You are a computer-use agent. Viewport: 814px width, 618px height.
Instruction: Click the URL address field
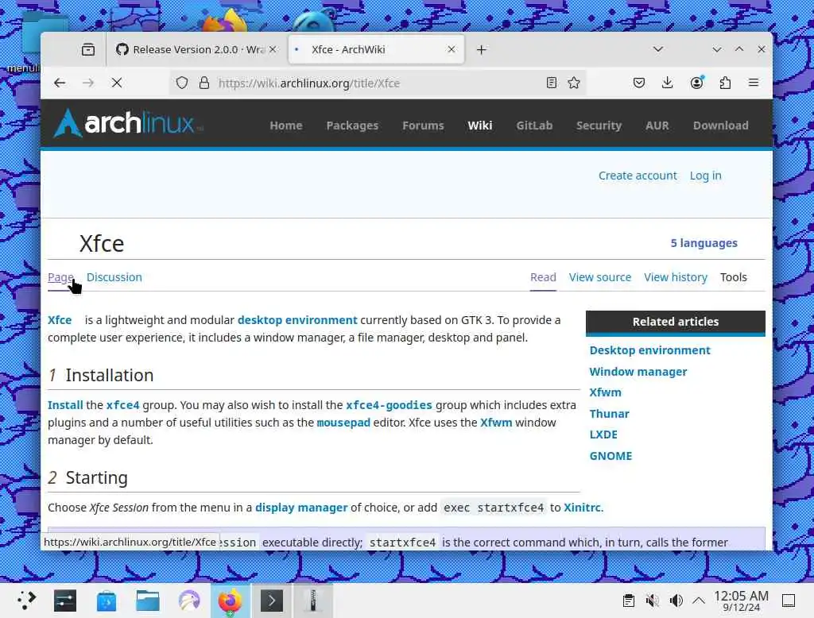pos(378,83)
